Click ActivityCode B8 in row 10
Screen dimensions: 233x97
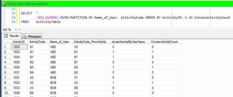point(38,93)
